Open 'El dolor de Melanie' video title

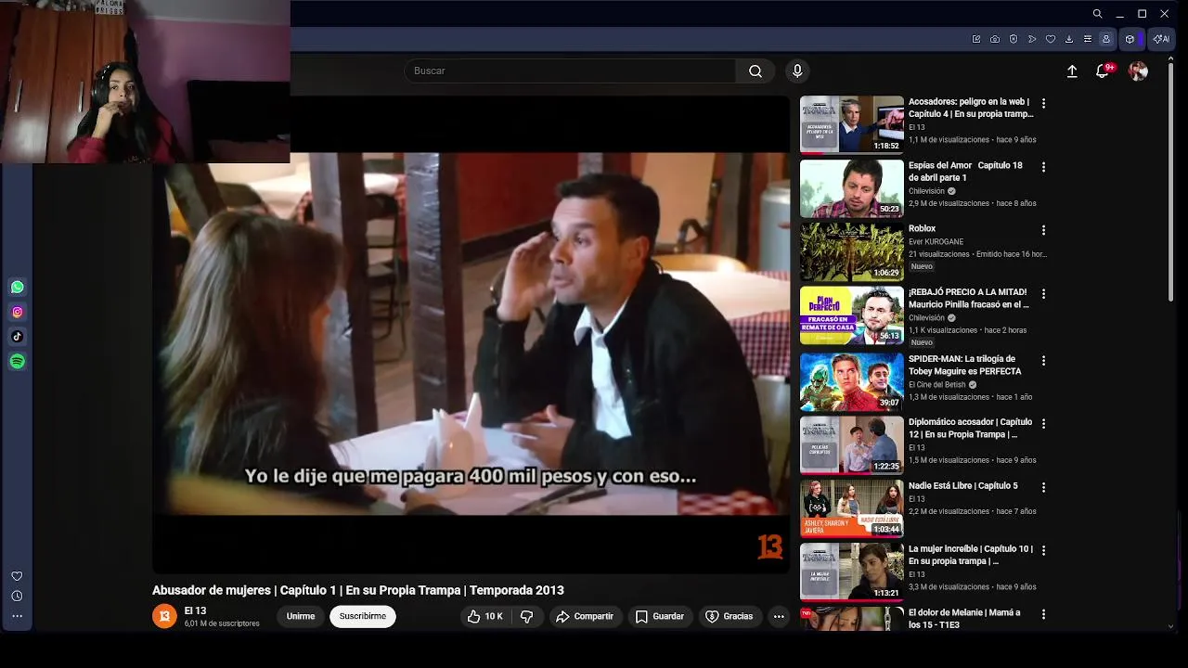964,619
